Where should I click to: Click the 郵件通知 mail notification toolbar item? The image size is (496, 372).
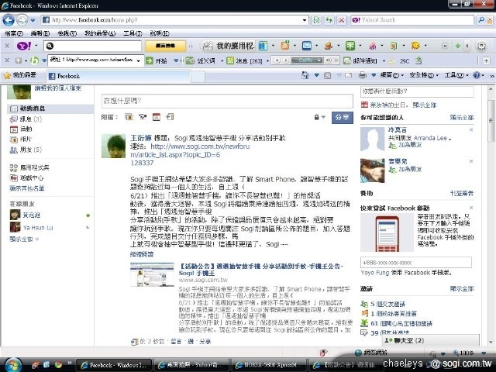[x=360, y=60]
